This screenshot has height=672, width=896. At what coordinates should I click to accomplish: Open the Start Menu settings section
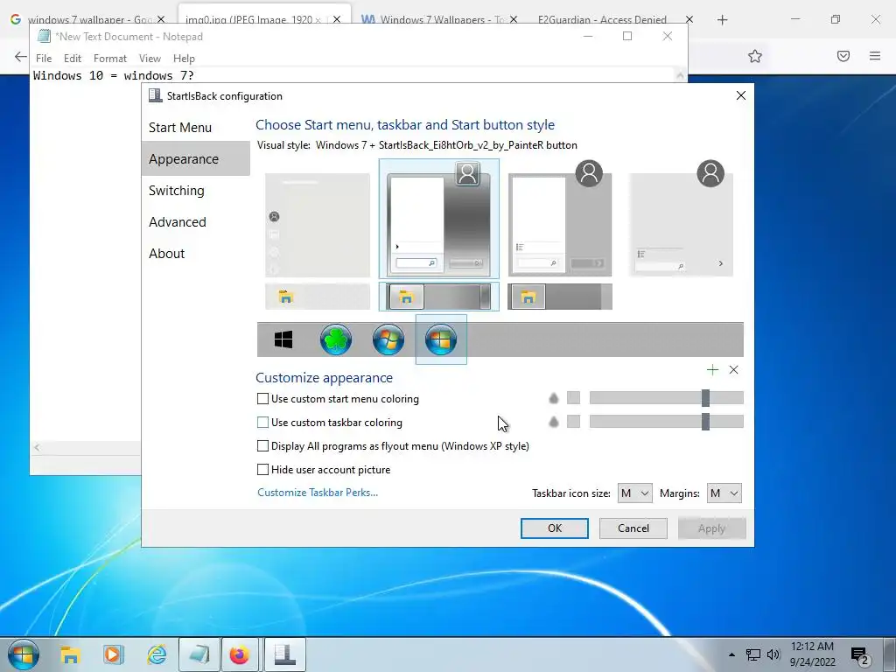click(x=180, y=128)
